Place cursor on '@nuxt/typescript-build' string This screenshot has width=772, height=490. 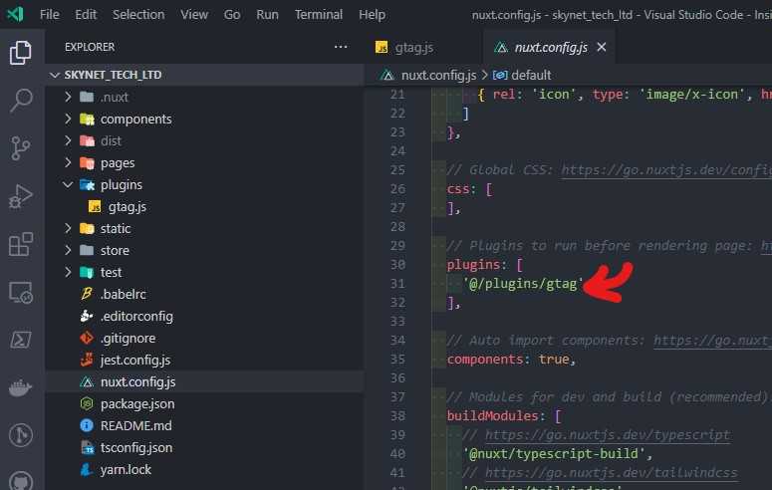(554, 453)
